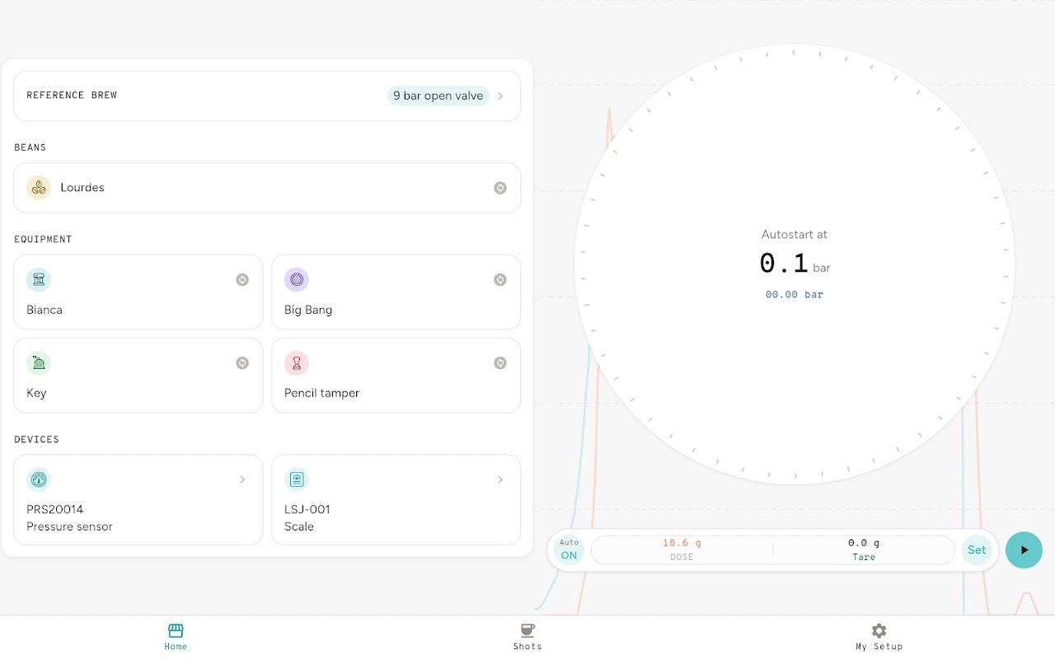Click the Key grinder icon
Screen dimensions: 1055x659
coord(39,363)
